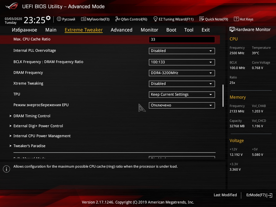Screen dimensions: 276x207
Task: Click the Hardware Monitor screen icon
Action: click(x=232, y=29)
